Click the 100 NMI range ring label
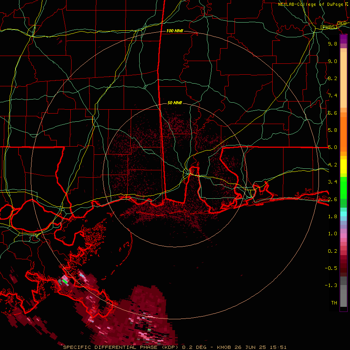 pyautogui.click(x=175, y=31)
